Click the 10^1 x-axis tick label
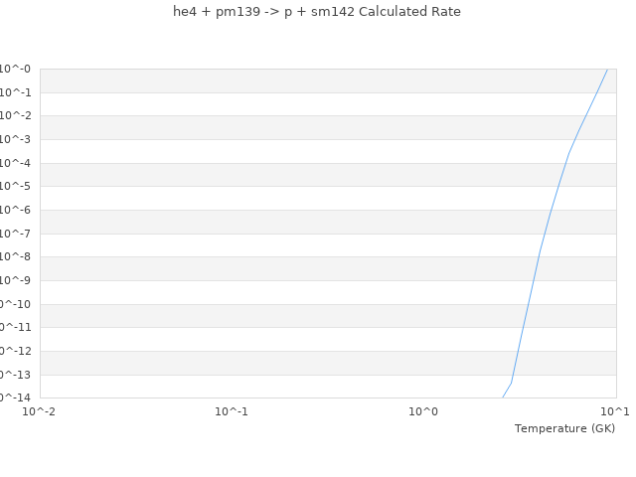 tap(615, 410)
